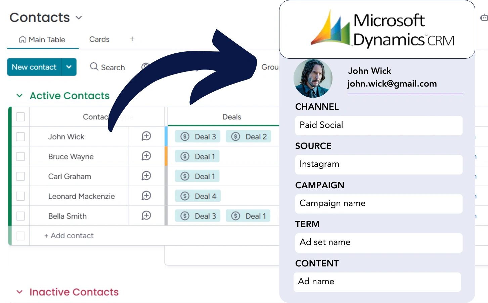Open conversation icon for Bella Smith

[146, 215]
